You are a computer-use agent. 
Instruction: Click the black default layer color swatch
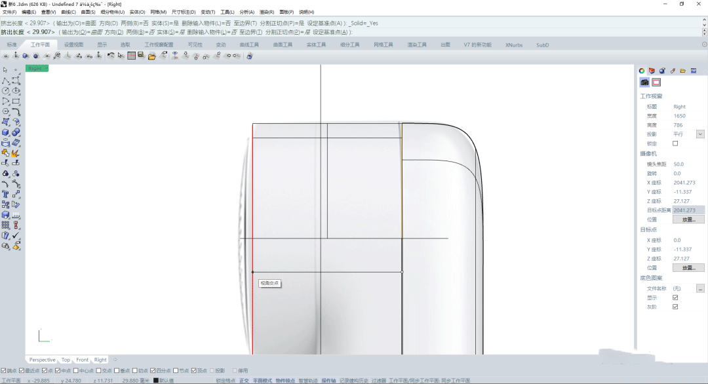tap(156, 380)
